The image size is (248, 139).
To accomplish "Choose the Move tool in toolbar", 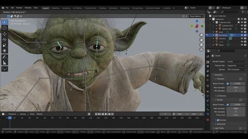I will tap(4, 34).
